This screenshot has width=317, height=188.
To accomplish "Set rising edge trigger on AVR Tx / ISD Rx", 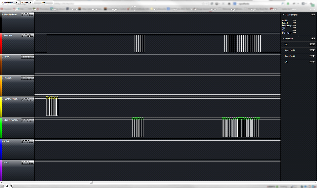I will point(23,99).
